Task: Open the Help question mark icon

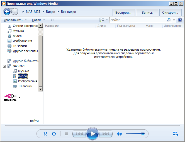Action: [x=180, y=20]
